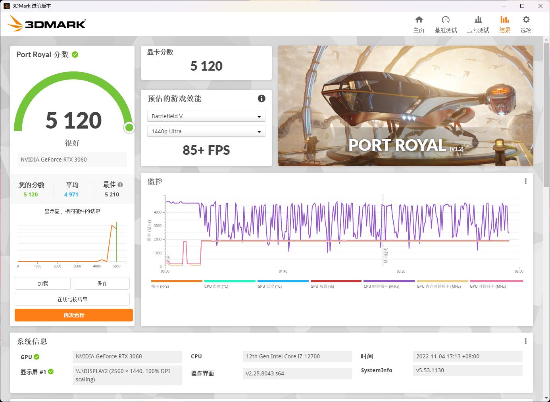Open the 1440p Ultra quality dropdown

206,131
